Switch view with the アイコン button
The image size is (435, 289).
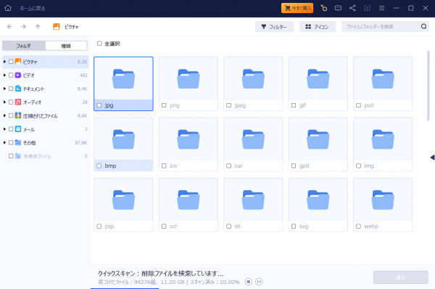click(318, 27)
